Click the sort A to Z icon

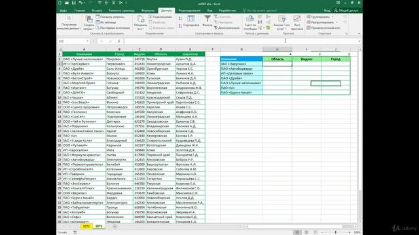point(181,19)
